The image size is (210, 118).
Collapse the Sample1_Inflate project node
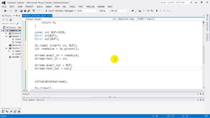coord(3,30)
